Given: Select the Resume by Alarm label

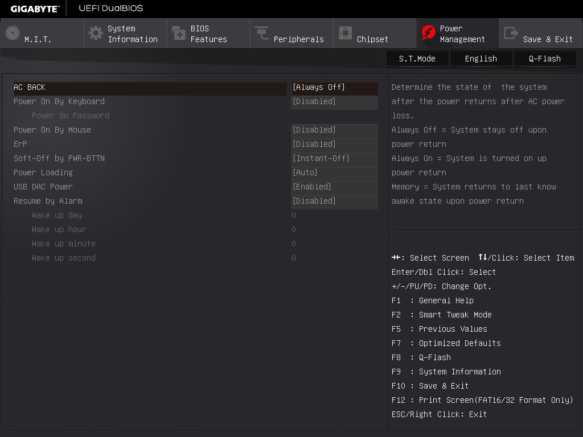Looking at the screenshot, I should tap(48, 201).
